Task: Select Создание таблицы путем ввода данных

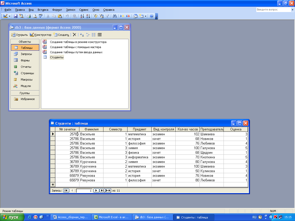Action: (x=76, y=52)
